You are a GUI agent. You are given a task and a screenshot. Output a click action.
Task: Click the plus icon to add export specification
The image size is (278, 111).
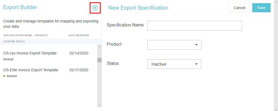click(x=95, y=8)
